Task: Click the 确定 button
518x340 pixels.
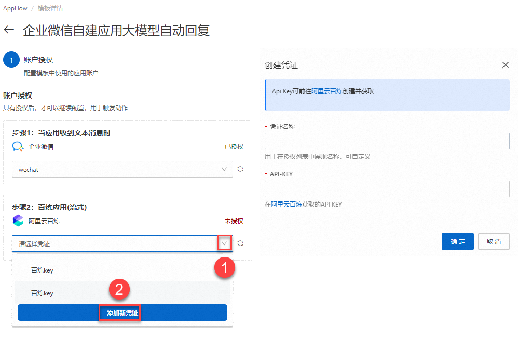Action: (x=458, y=241)
